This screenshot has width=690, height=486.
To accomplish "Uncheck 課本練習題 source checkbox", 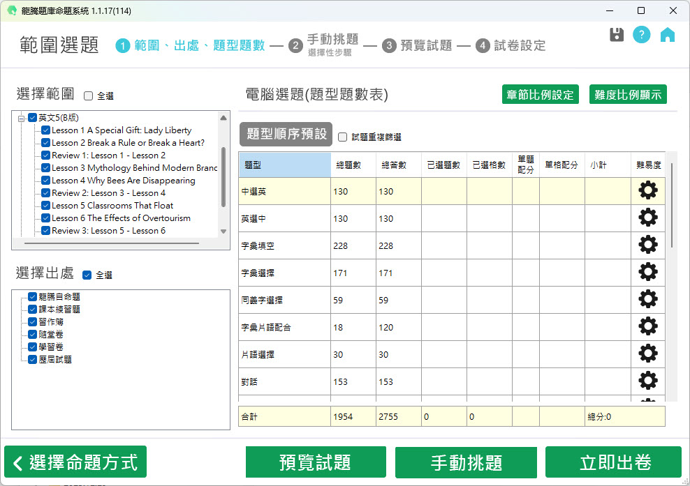I will (33, 310).
